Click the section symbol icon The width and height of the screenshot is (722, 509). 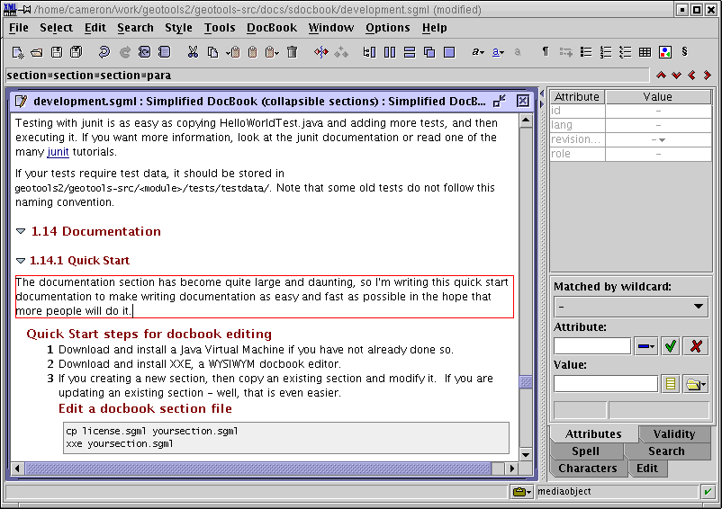pyautogui.click(x=684, y=51)
